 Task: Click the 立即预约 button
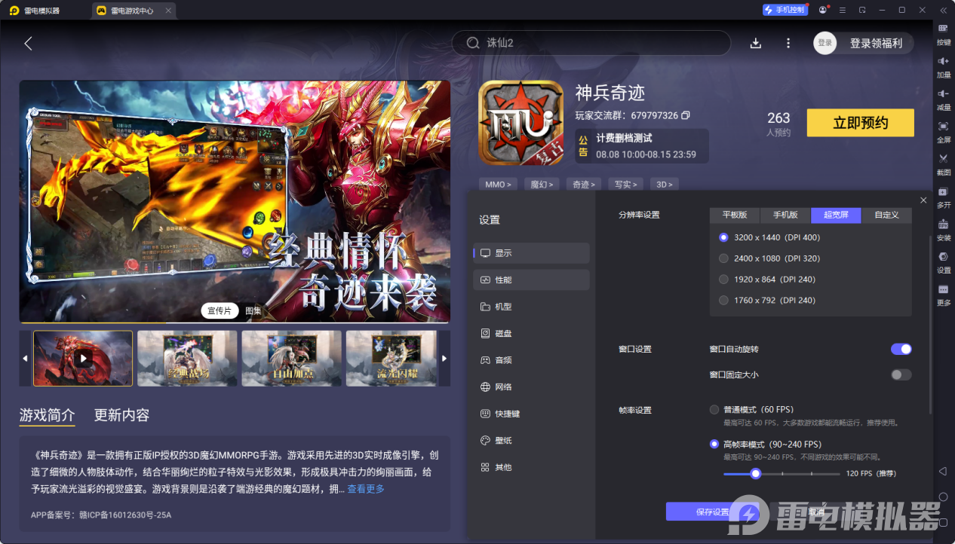pyautogui.click(x=860, y=123)
